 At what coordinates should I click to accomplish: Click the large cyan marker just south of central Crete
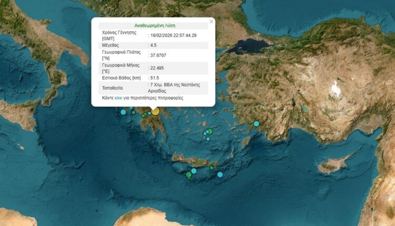194,171
